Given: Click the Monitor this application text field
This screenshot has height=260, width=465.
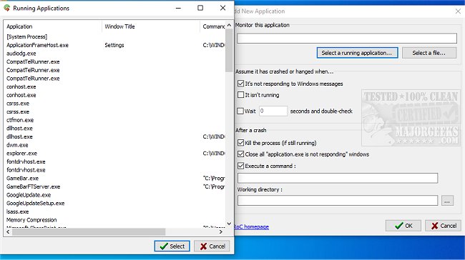Looking at the screenshot, I should (347, 38).
